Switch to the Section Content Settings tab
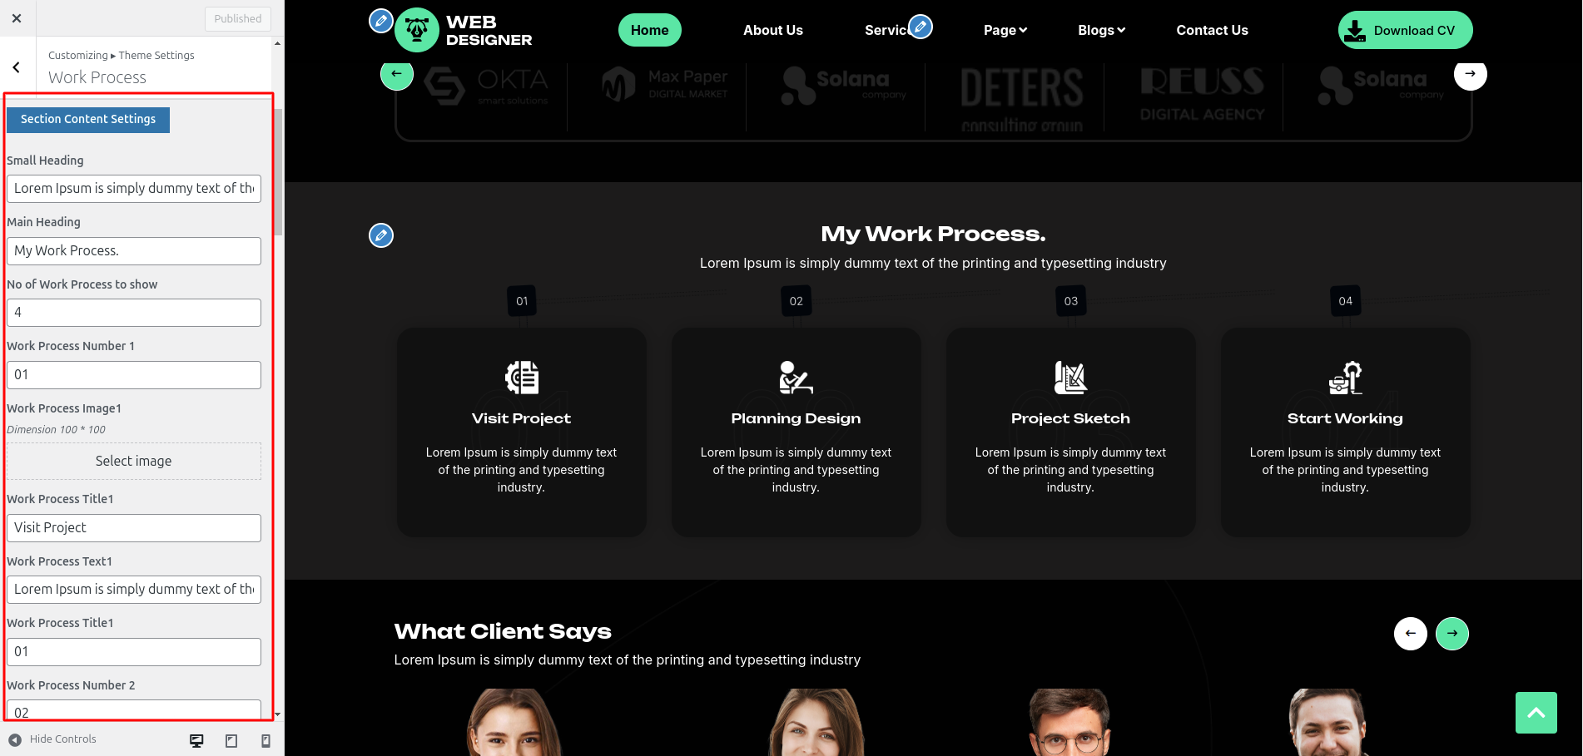Image resolution: width=1583 pixels, height=756 pixels. click(x=87, y=119)
